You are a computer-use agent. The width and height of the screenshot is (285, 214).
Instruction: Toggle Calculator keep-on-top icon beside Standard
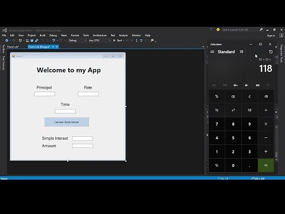tap(241, 52)
